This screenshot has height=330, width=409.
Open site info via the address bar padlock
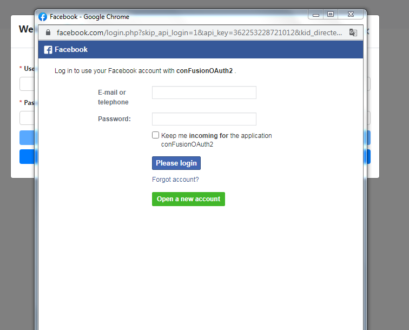click(x=48, y=32)
